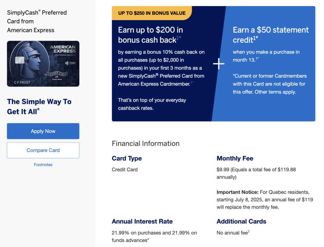The width and height of the screenshot is (324, 247).
Task: Click the Apply Now button
Action: pos(43,131)
